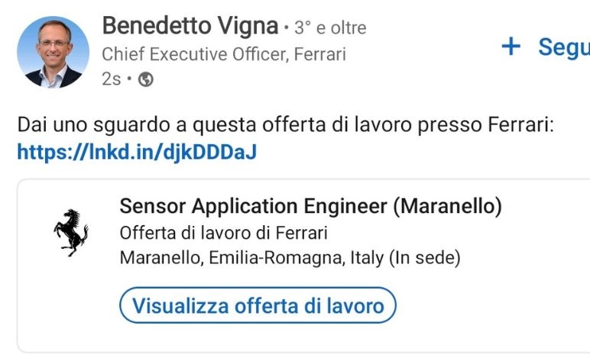Viewport: 590px width, 358px height.
Task: Open the Sensor Application Engineer job title
Action: pyautogui.click(x=310, y=206)
